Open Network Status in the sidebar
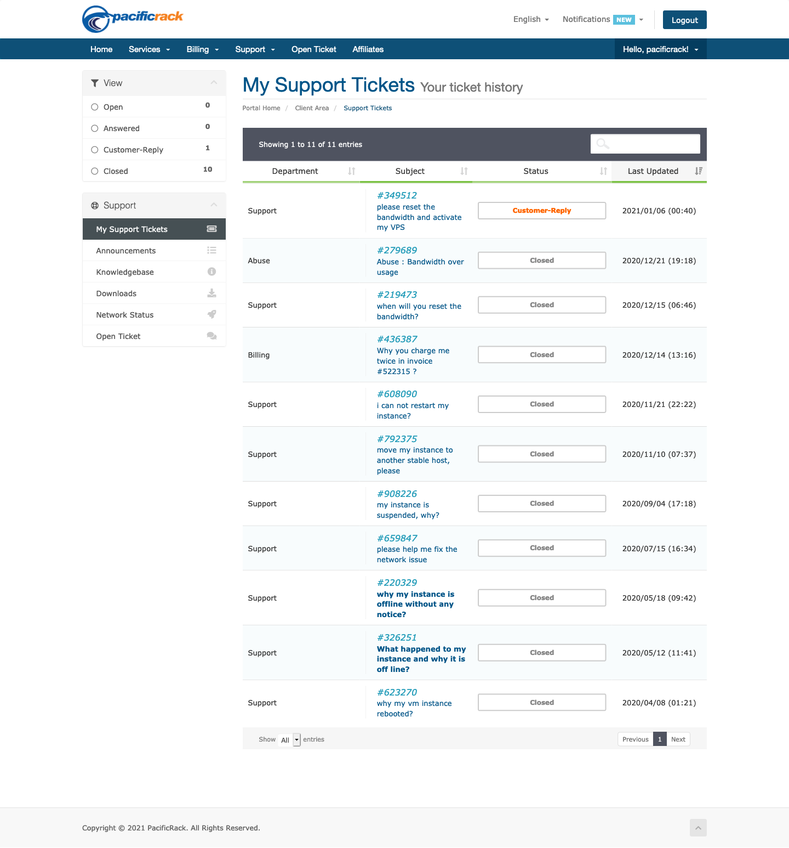 [154, 315]
